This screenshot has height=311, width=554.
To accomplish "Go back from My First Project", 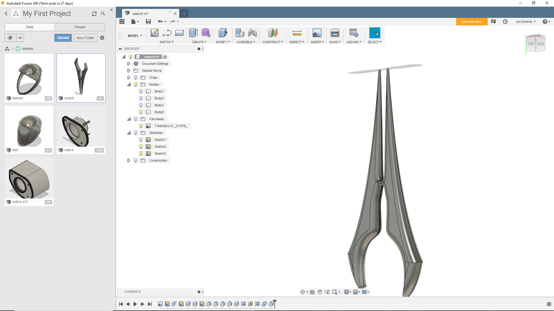I will tap(6, 14).
